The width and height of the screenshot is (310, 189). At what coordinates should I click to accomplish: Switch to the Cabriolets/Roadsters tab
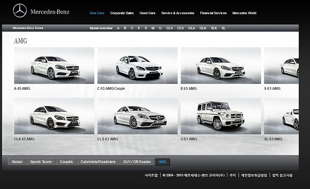pos(98,162)
